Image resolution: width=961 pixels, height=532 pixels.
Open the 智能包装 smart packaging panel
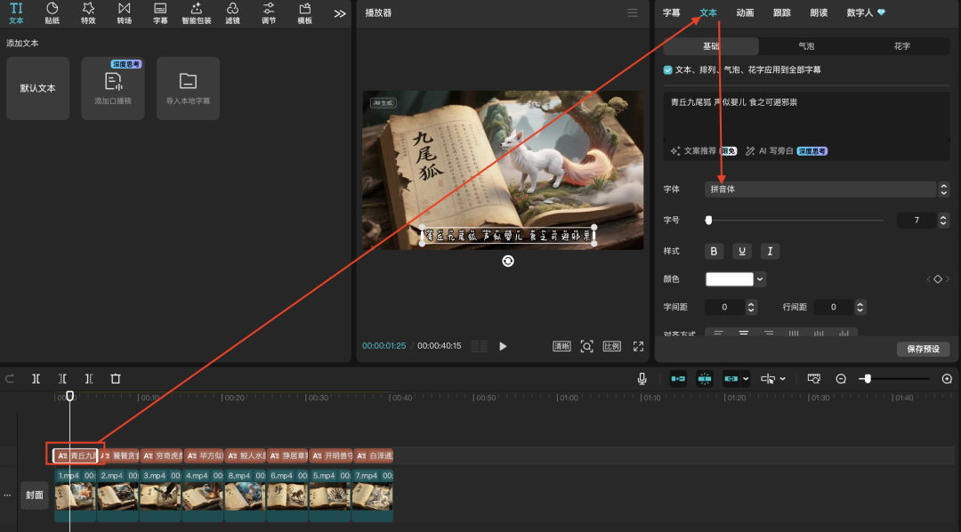[x=196, y=12]
